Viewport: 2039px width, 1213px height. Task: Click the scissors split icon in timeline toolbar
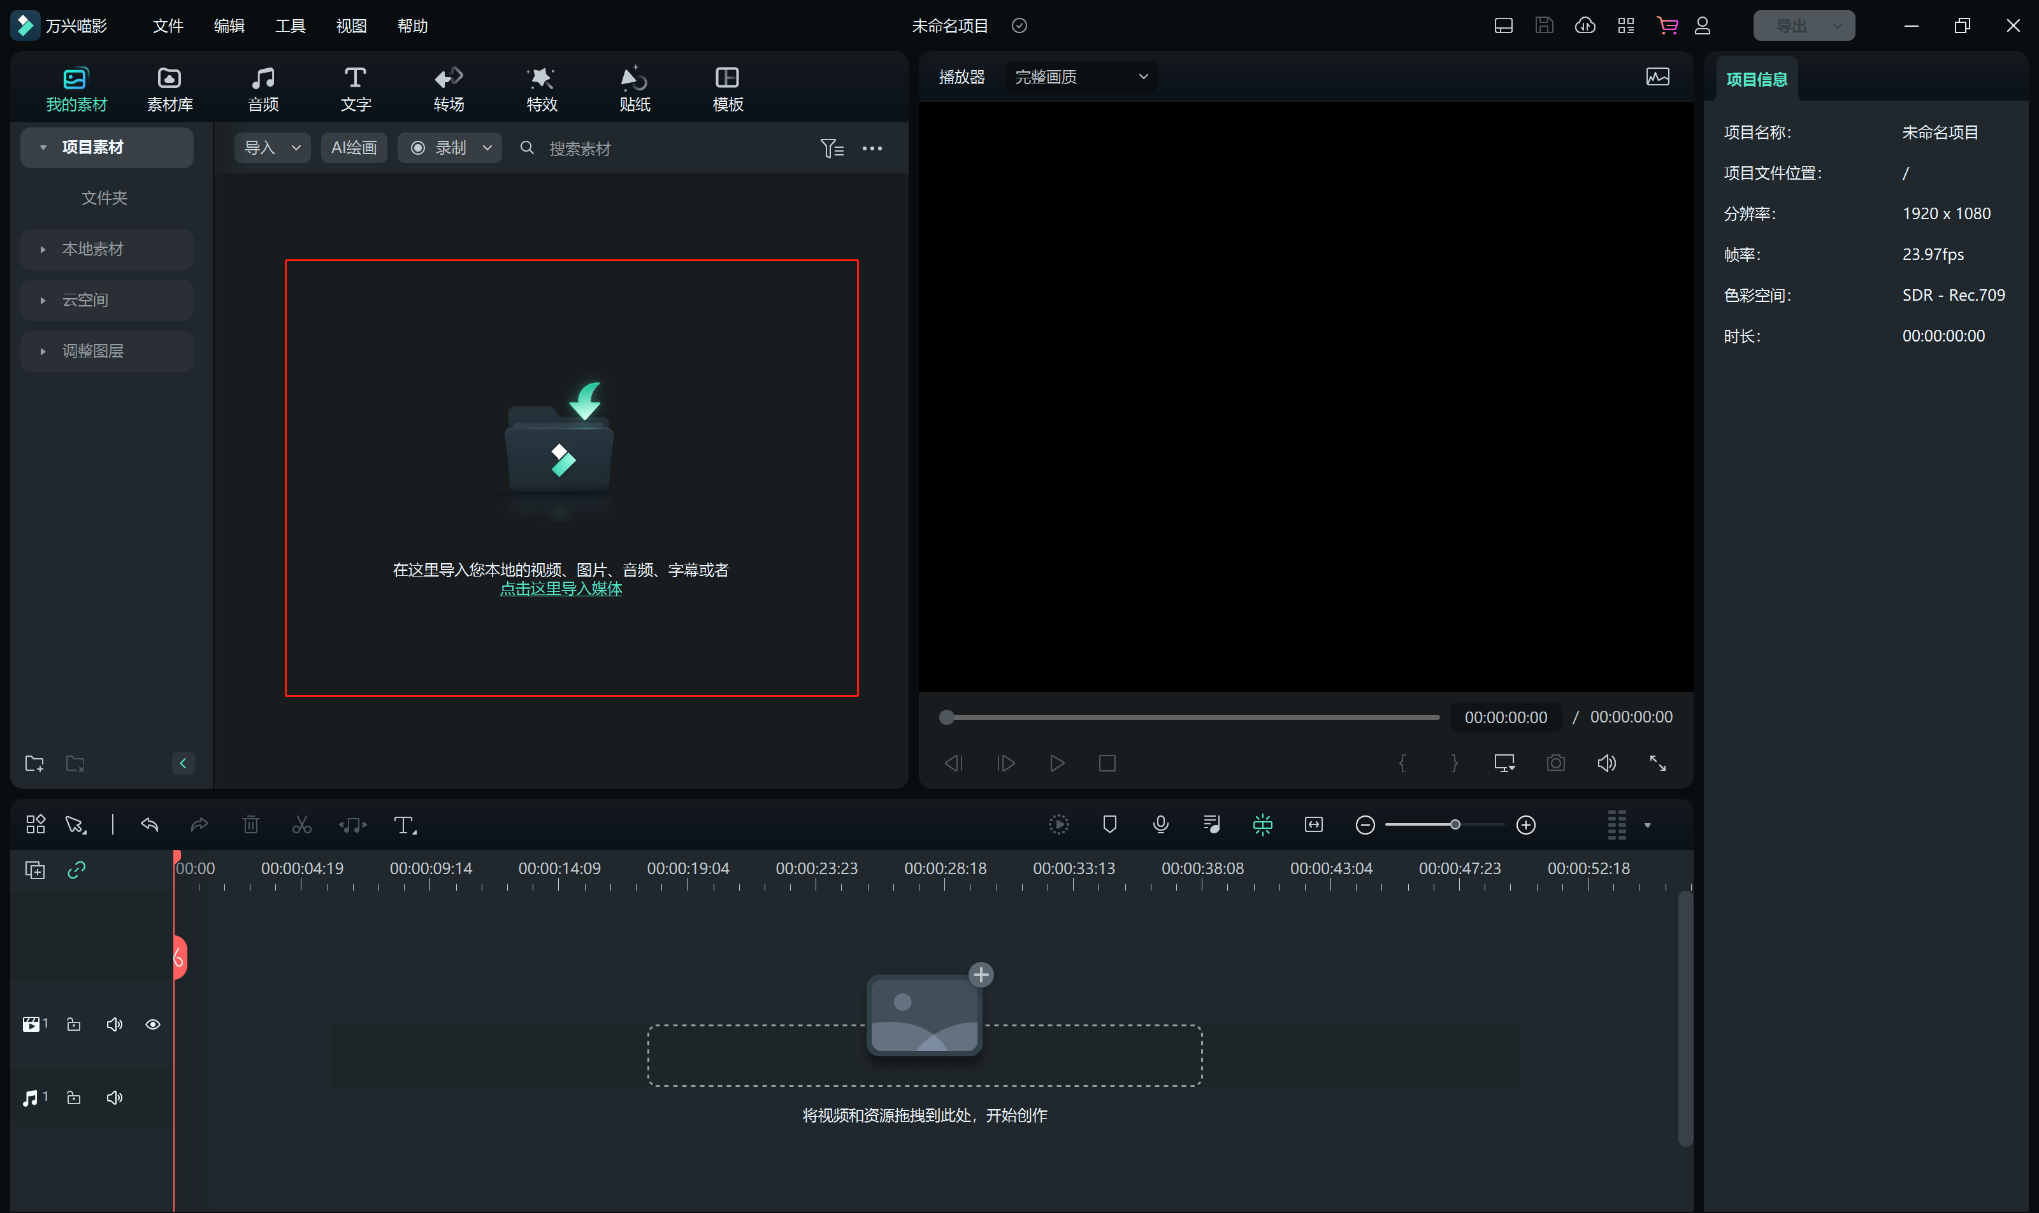pyautogui.click(x=301, y=825)
